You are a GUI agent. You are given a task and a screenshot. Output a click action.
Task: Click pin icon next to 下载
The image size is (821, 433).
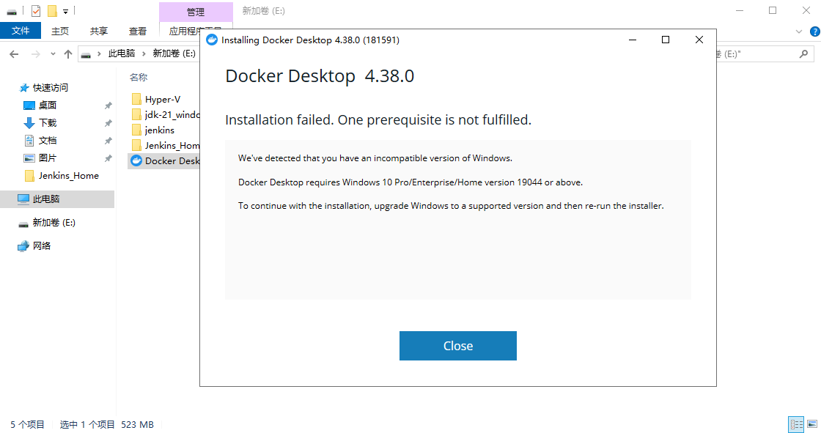(108, 123)
